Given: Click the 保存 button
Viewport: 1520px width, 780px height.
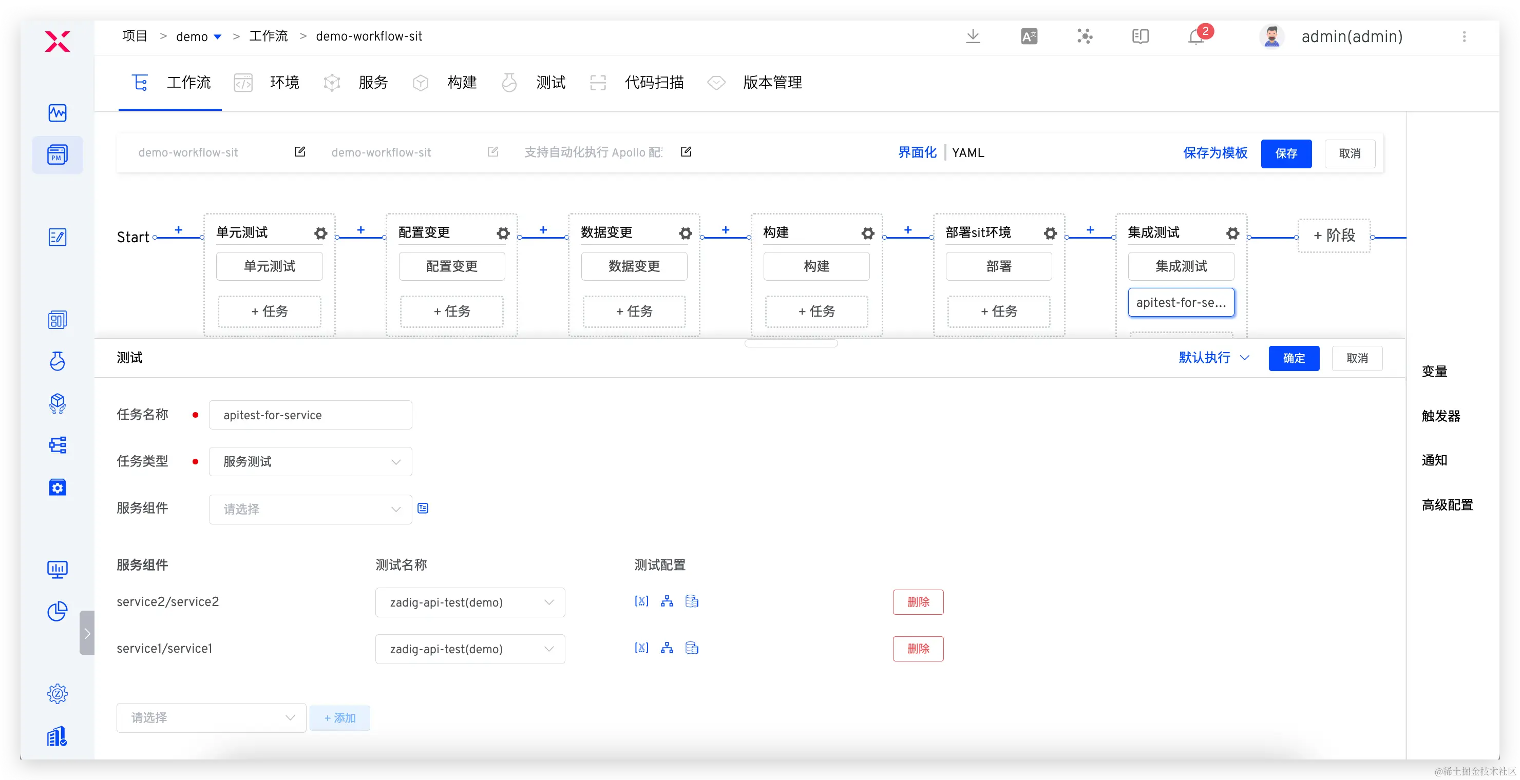Looking at the screenshot, I should point(1286,154).
